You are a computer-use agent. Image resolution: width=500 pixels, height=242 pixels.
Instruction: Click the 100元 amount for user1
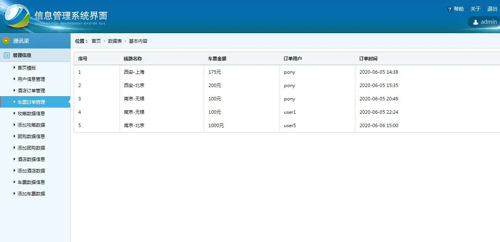click(x=215, y=112)
